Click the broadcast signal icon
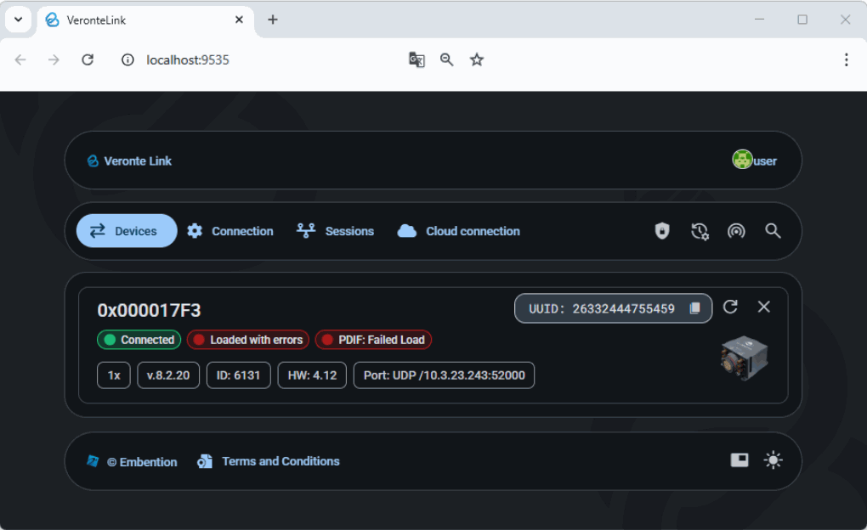 click(736, 231)
